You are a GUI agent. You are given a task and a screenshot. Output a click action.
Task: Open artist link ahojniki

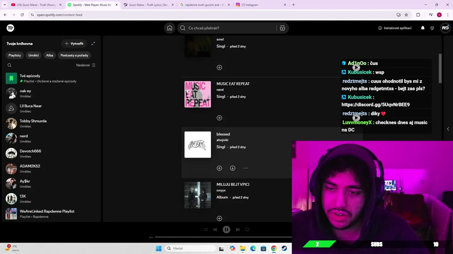[222, 140]
